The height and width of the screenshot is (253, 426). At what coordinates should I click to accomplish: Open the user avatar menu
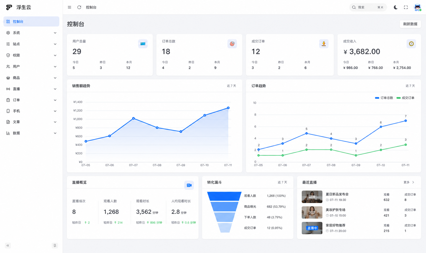click(417, 7)
